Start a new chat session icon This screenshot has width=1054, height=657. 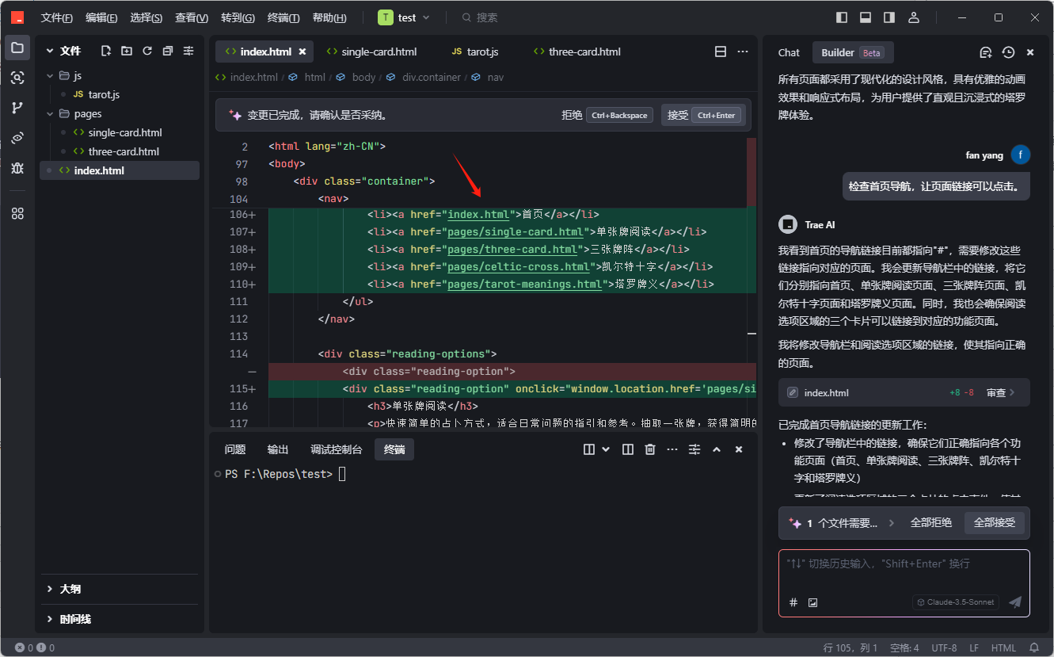tap(986, 52)
